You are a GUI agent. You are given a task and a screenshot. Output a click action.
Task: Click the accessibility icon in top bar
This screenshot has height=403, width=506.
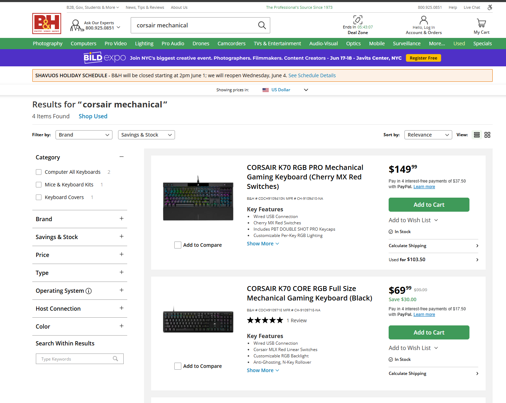[x=490, y=7]
